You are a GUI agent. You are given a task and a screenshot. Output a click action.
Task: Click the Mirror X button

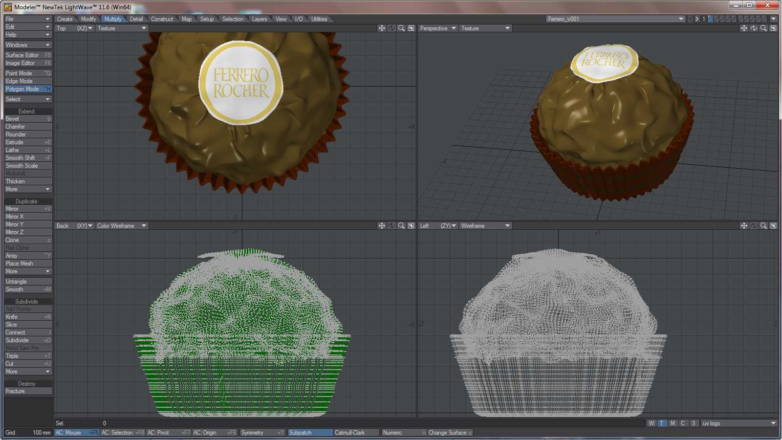28,217
